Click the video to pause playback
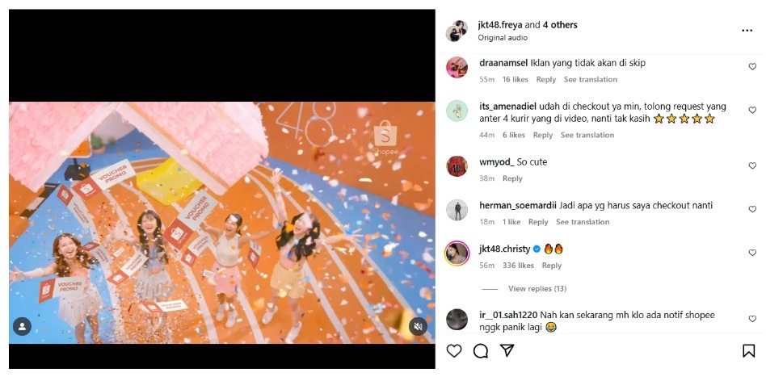This screenshot has height=381, width=766. click(221, 223)
